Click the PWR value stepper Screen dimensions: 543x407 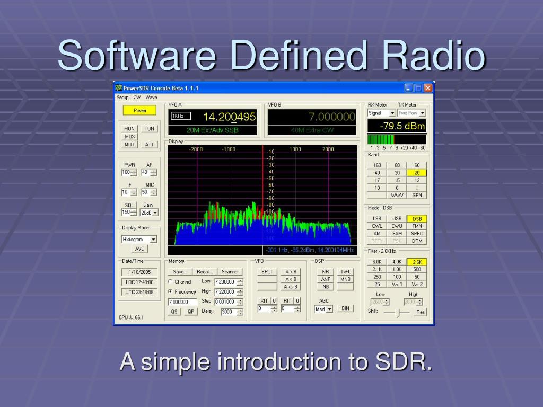pos(134,172)
